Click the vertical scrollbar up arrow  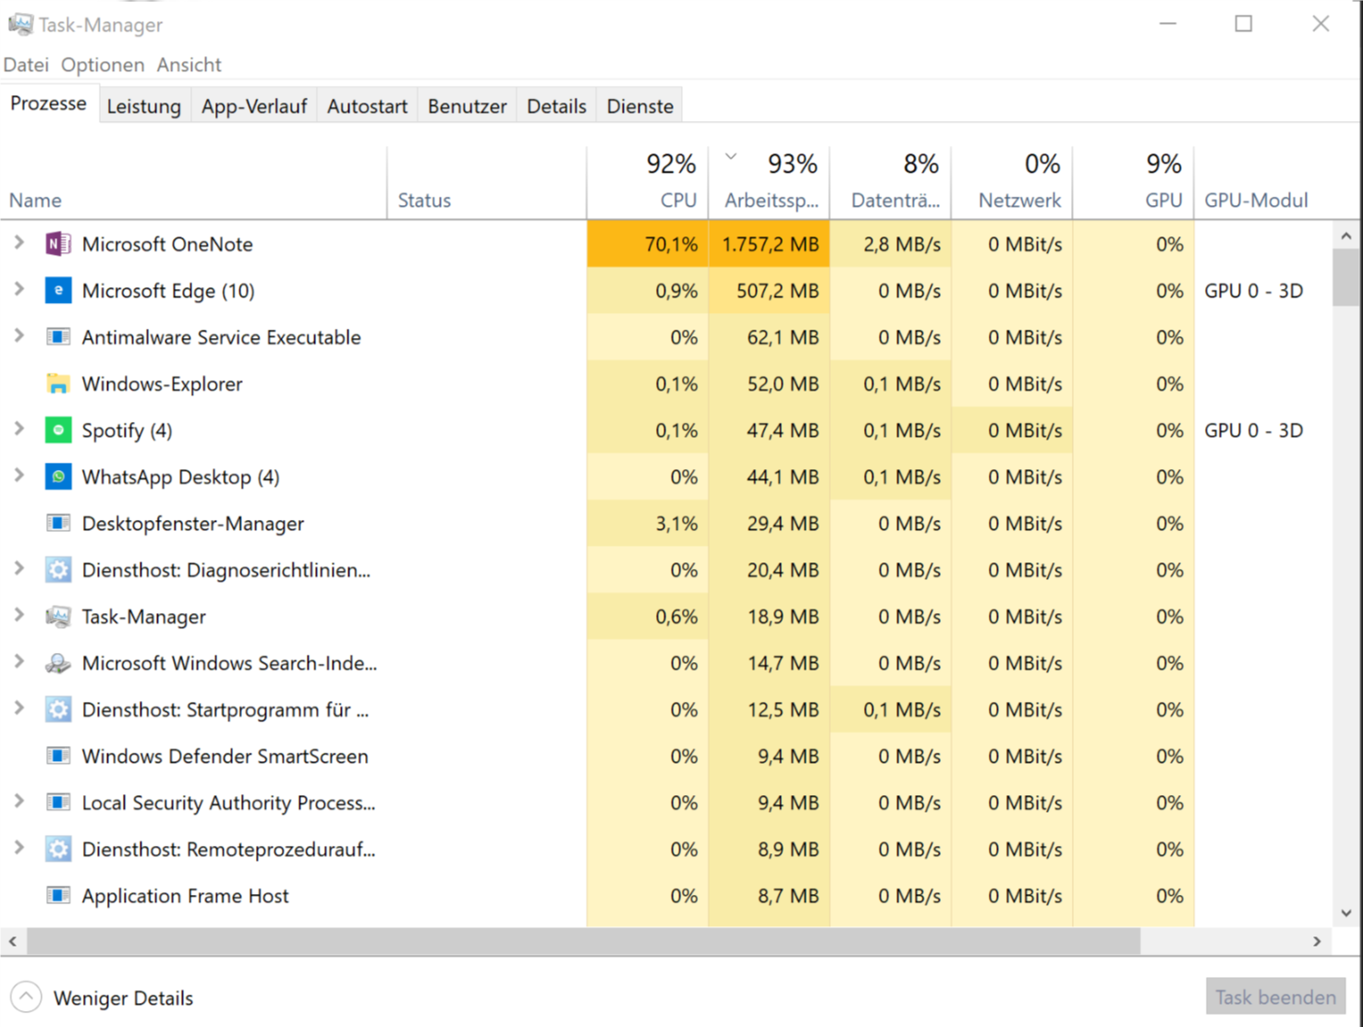click(x=1346, y=236)
